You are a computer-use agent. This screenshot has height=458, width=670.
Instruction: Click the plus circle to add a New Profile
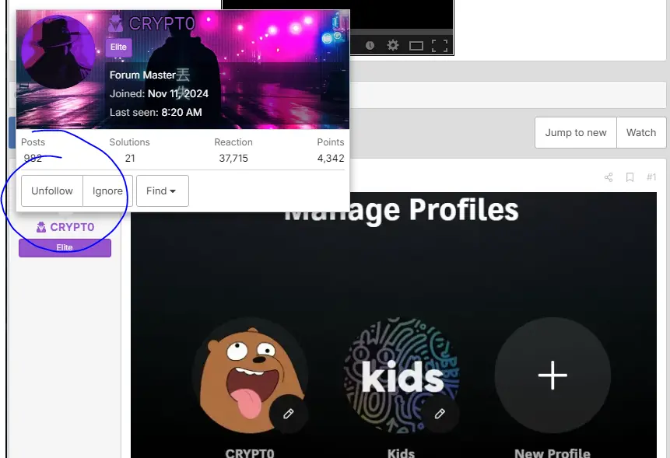pos(552,376)
